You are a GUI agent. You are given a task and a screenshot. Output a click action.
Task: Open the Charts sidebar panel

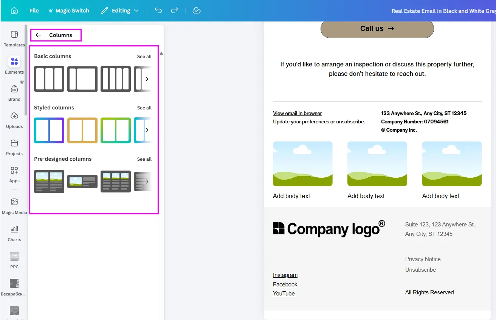coord(14,233)
